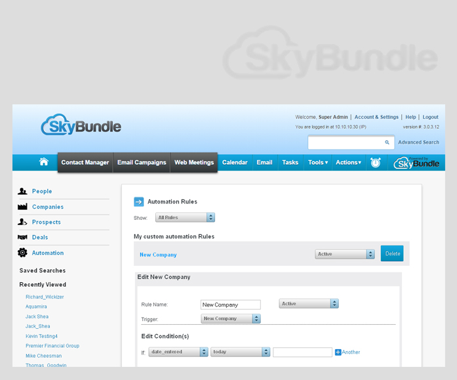Click the Prospects person icon
Viewport: 457px width, 380px height.
click(22, 222)
